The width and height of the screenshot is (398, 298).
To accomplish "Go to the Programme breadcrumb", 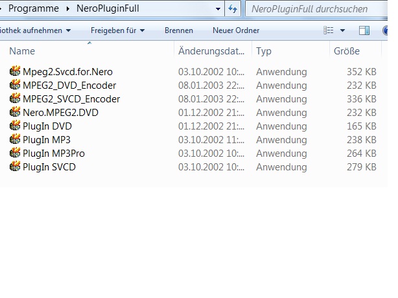I will click(x=34, y=8).
